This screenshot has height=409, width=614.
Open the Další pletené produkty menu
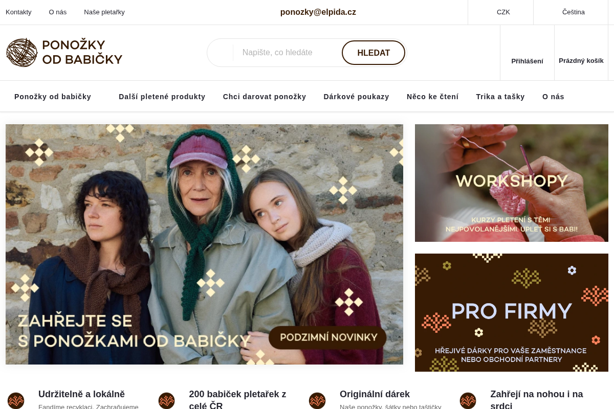[162, 97]
